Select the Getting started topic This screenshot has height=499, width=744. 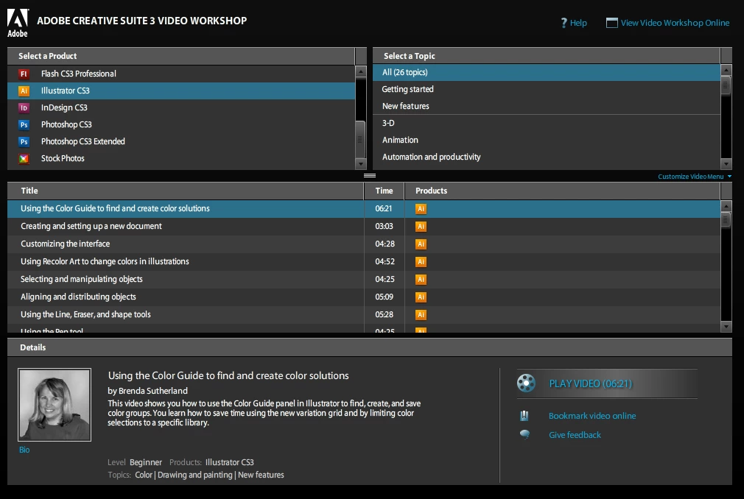coord(546,89)
